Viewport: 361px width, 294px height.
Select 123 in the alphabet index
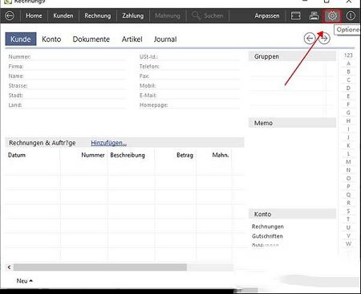coord(348,55)
